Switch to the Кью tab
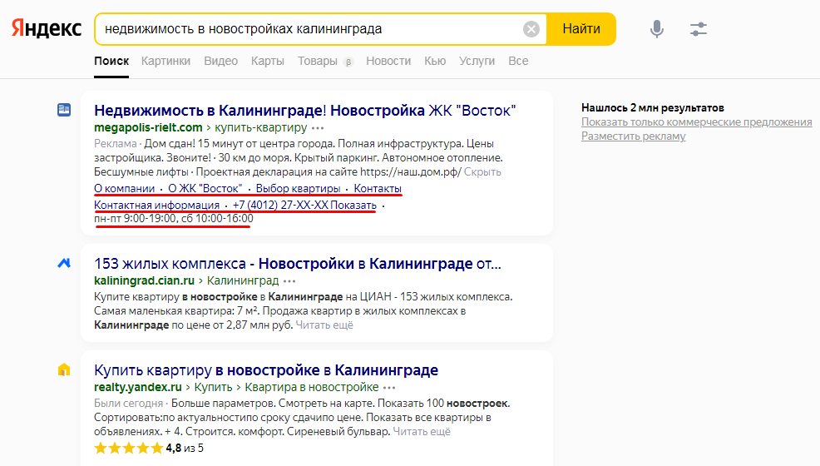Image resolution: width=820 pixels, height=466 pixels. coord(435,62)
